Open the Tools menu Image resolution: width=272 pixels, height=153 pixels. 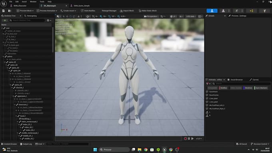[42, 2]
